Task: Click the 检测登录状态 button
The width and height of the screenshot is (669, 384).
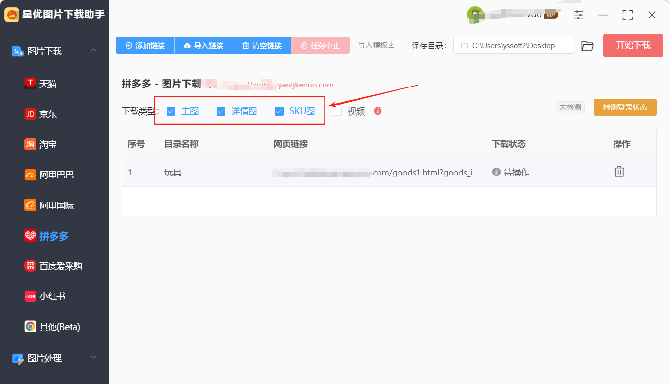Action: 625,107
